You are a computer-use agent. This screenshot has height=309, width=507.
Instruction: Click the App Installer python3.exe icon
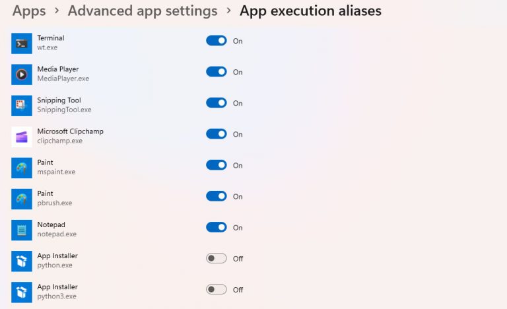22,292
